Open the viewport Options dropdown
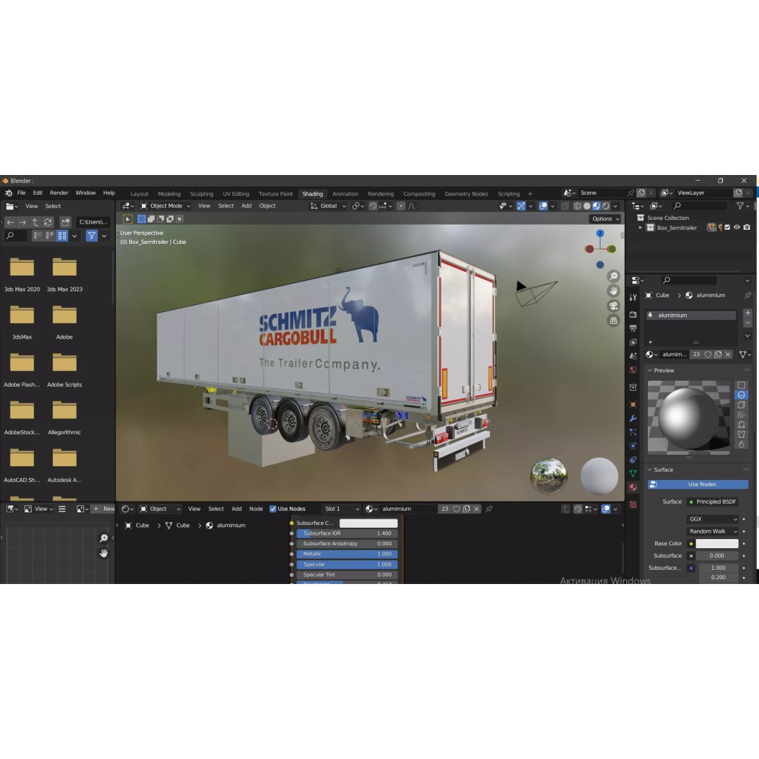 click(x=606, y=219)
